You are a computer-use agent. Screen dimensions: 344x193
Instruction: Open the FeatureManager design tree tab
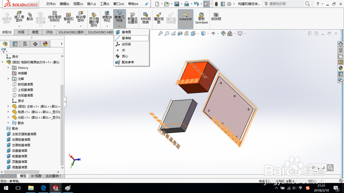(5, 44)
